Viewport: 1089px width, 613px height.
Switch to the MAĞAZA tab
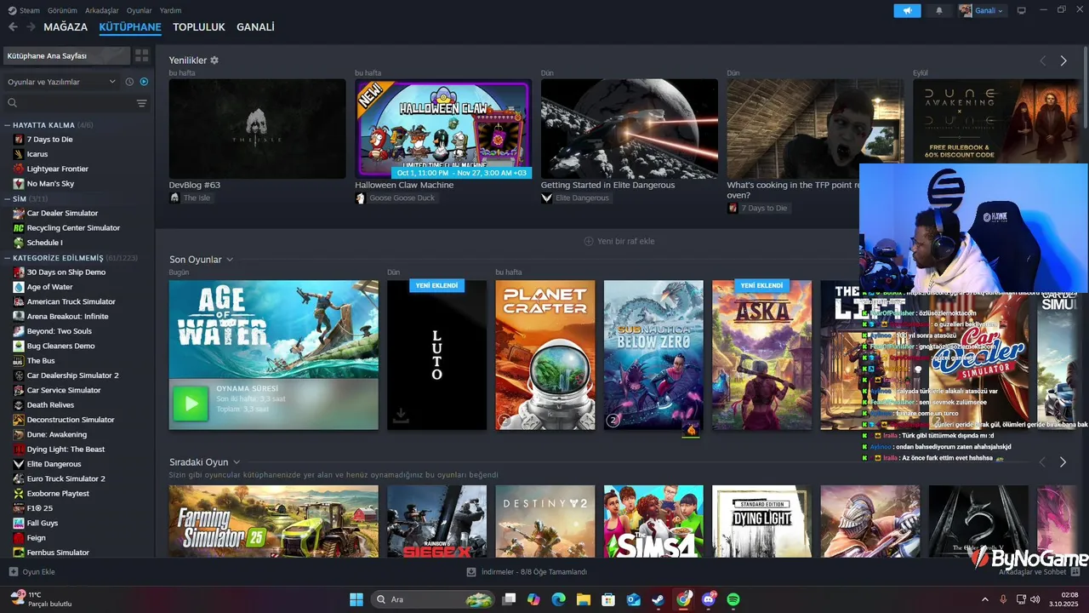(66, 27)
